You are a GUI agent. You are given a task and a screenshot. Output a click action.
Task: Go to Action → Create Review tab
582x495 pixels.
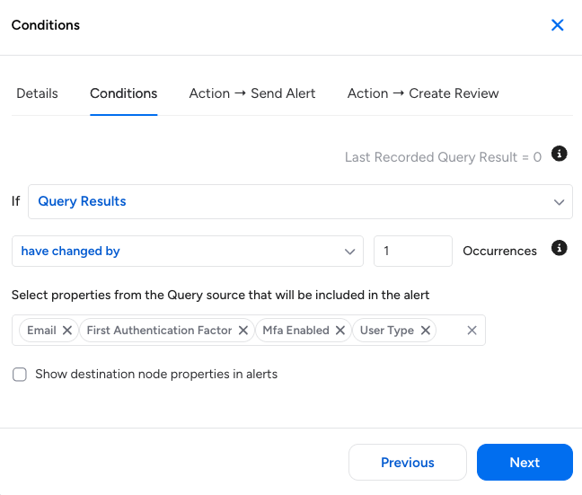[423, 93]
